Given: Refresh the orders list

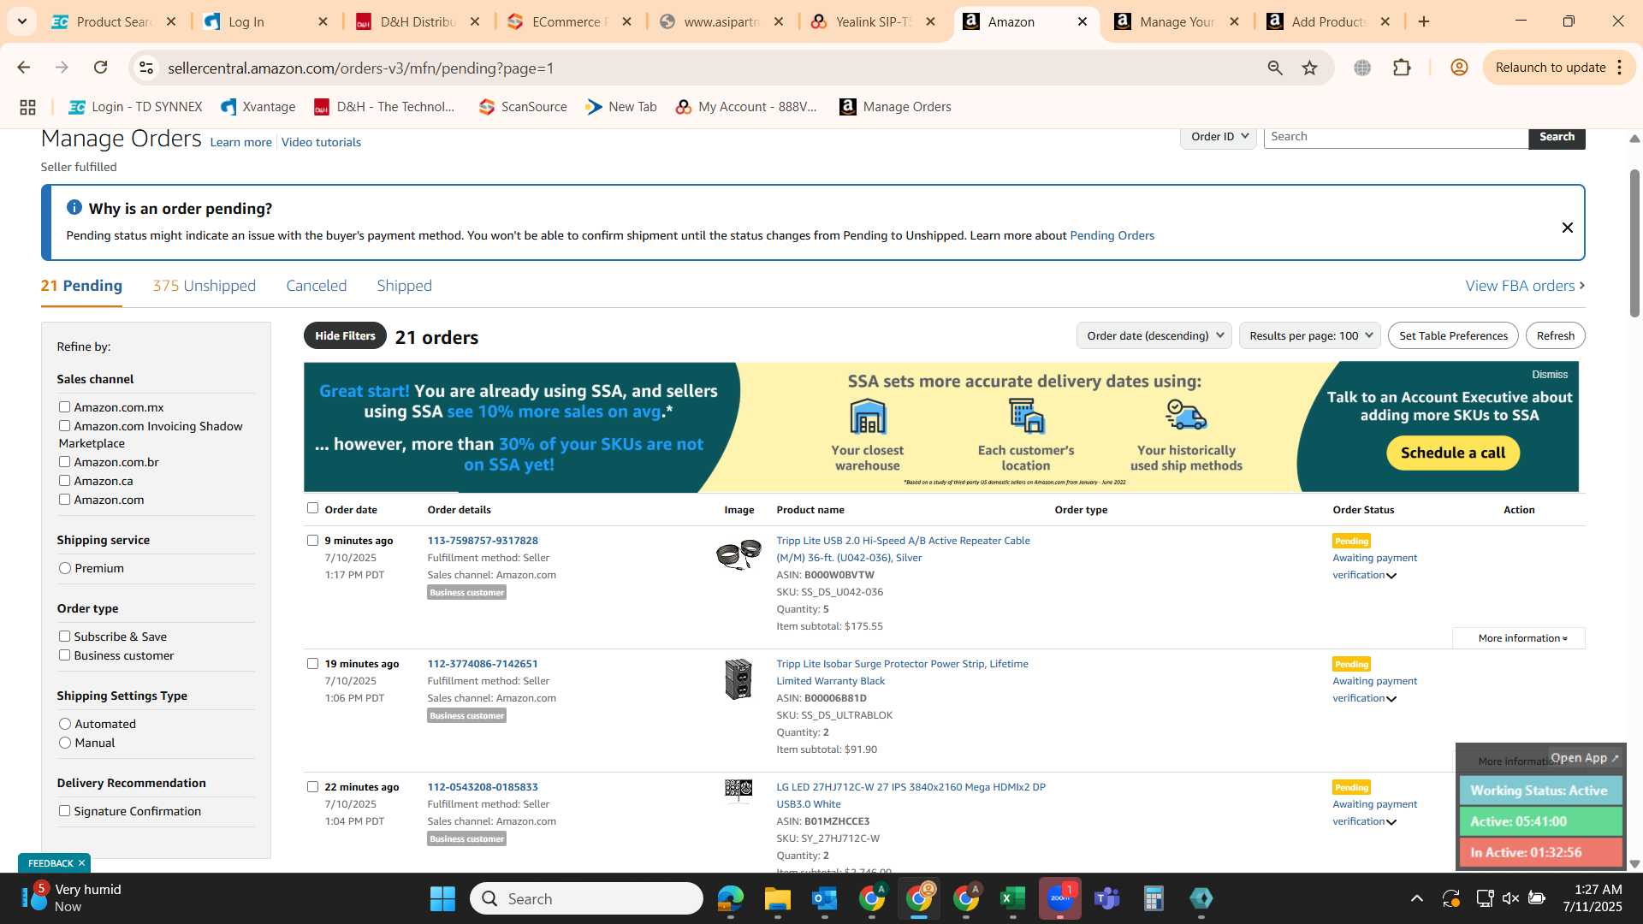Looking at the screenshot, I should (1555, 335).
